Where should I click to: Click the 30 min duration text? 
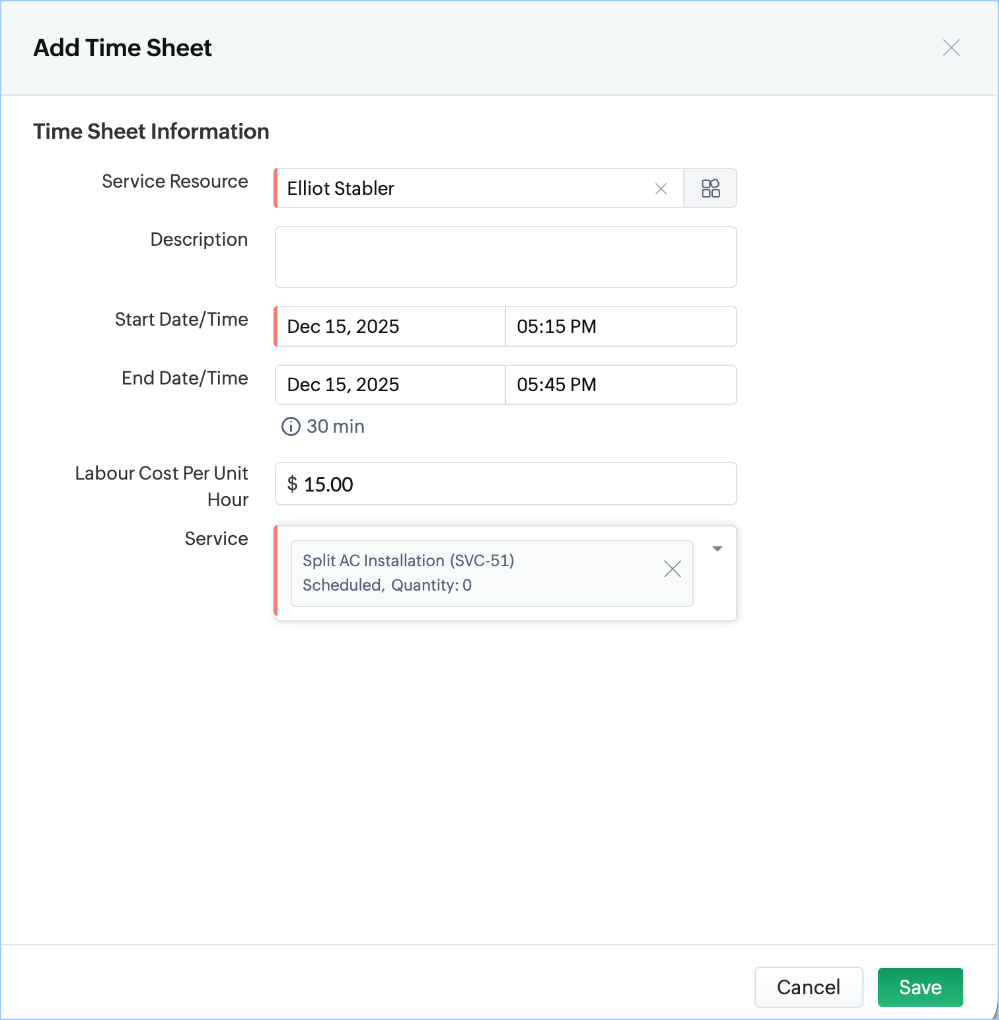pyautogui.click(x=336, y=427)
